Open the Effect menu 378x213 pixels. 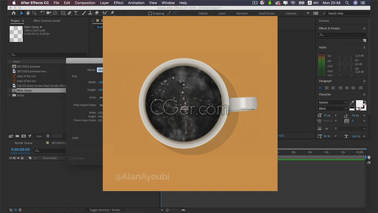(119, 3)
